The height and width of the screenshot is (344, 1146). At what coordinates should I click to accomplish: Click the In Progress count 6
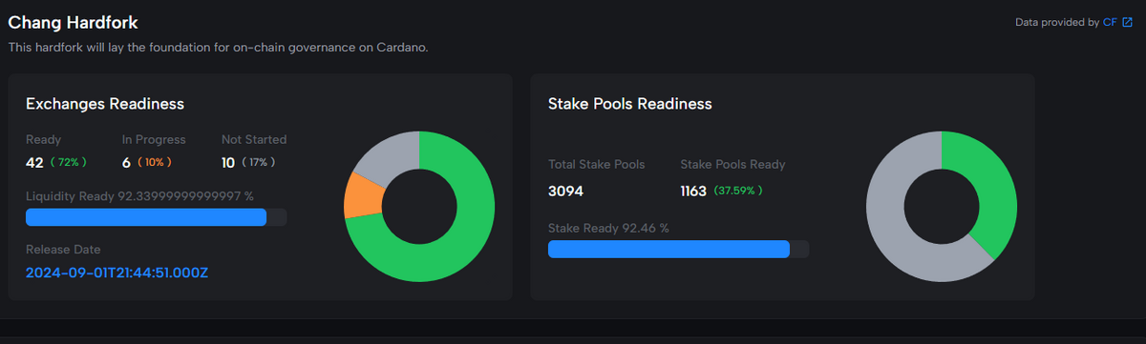126,163
